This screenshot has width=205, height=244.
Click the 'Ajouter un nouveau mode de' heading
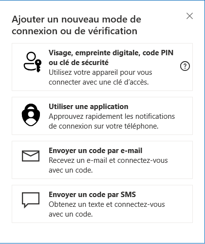coord(76,19)
